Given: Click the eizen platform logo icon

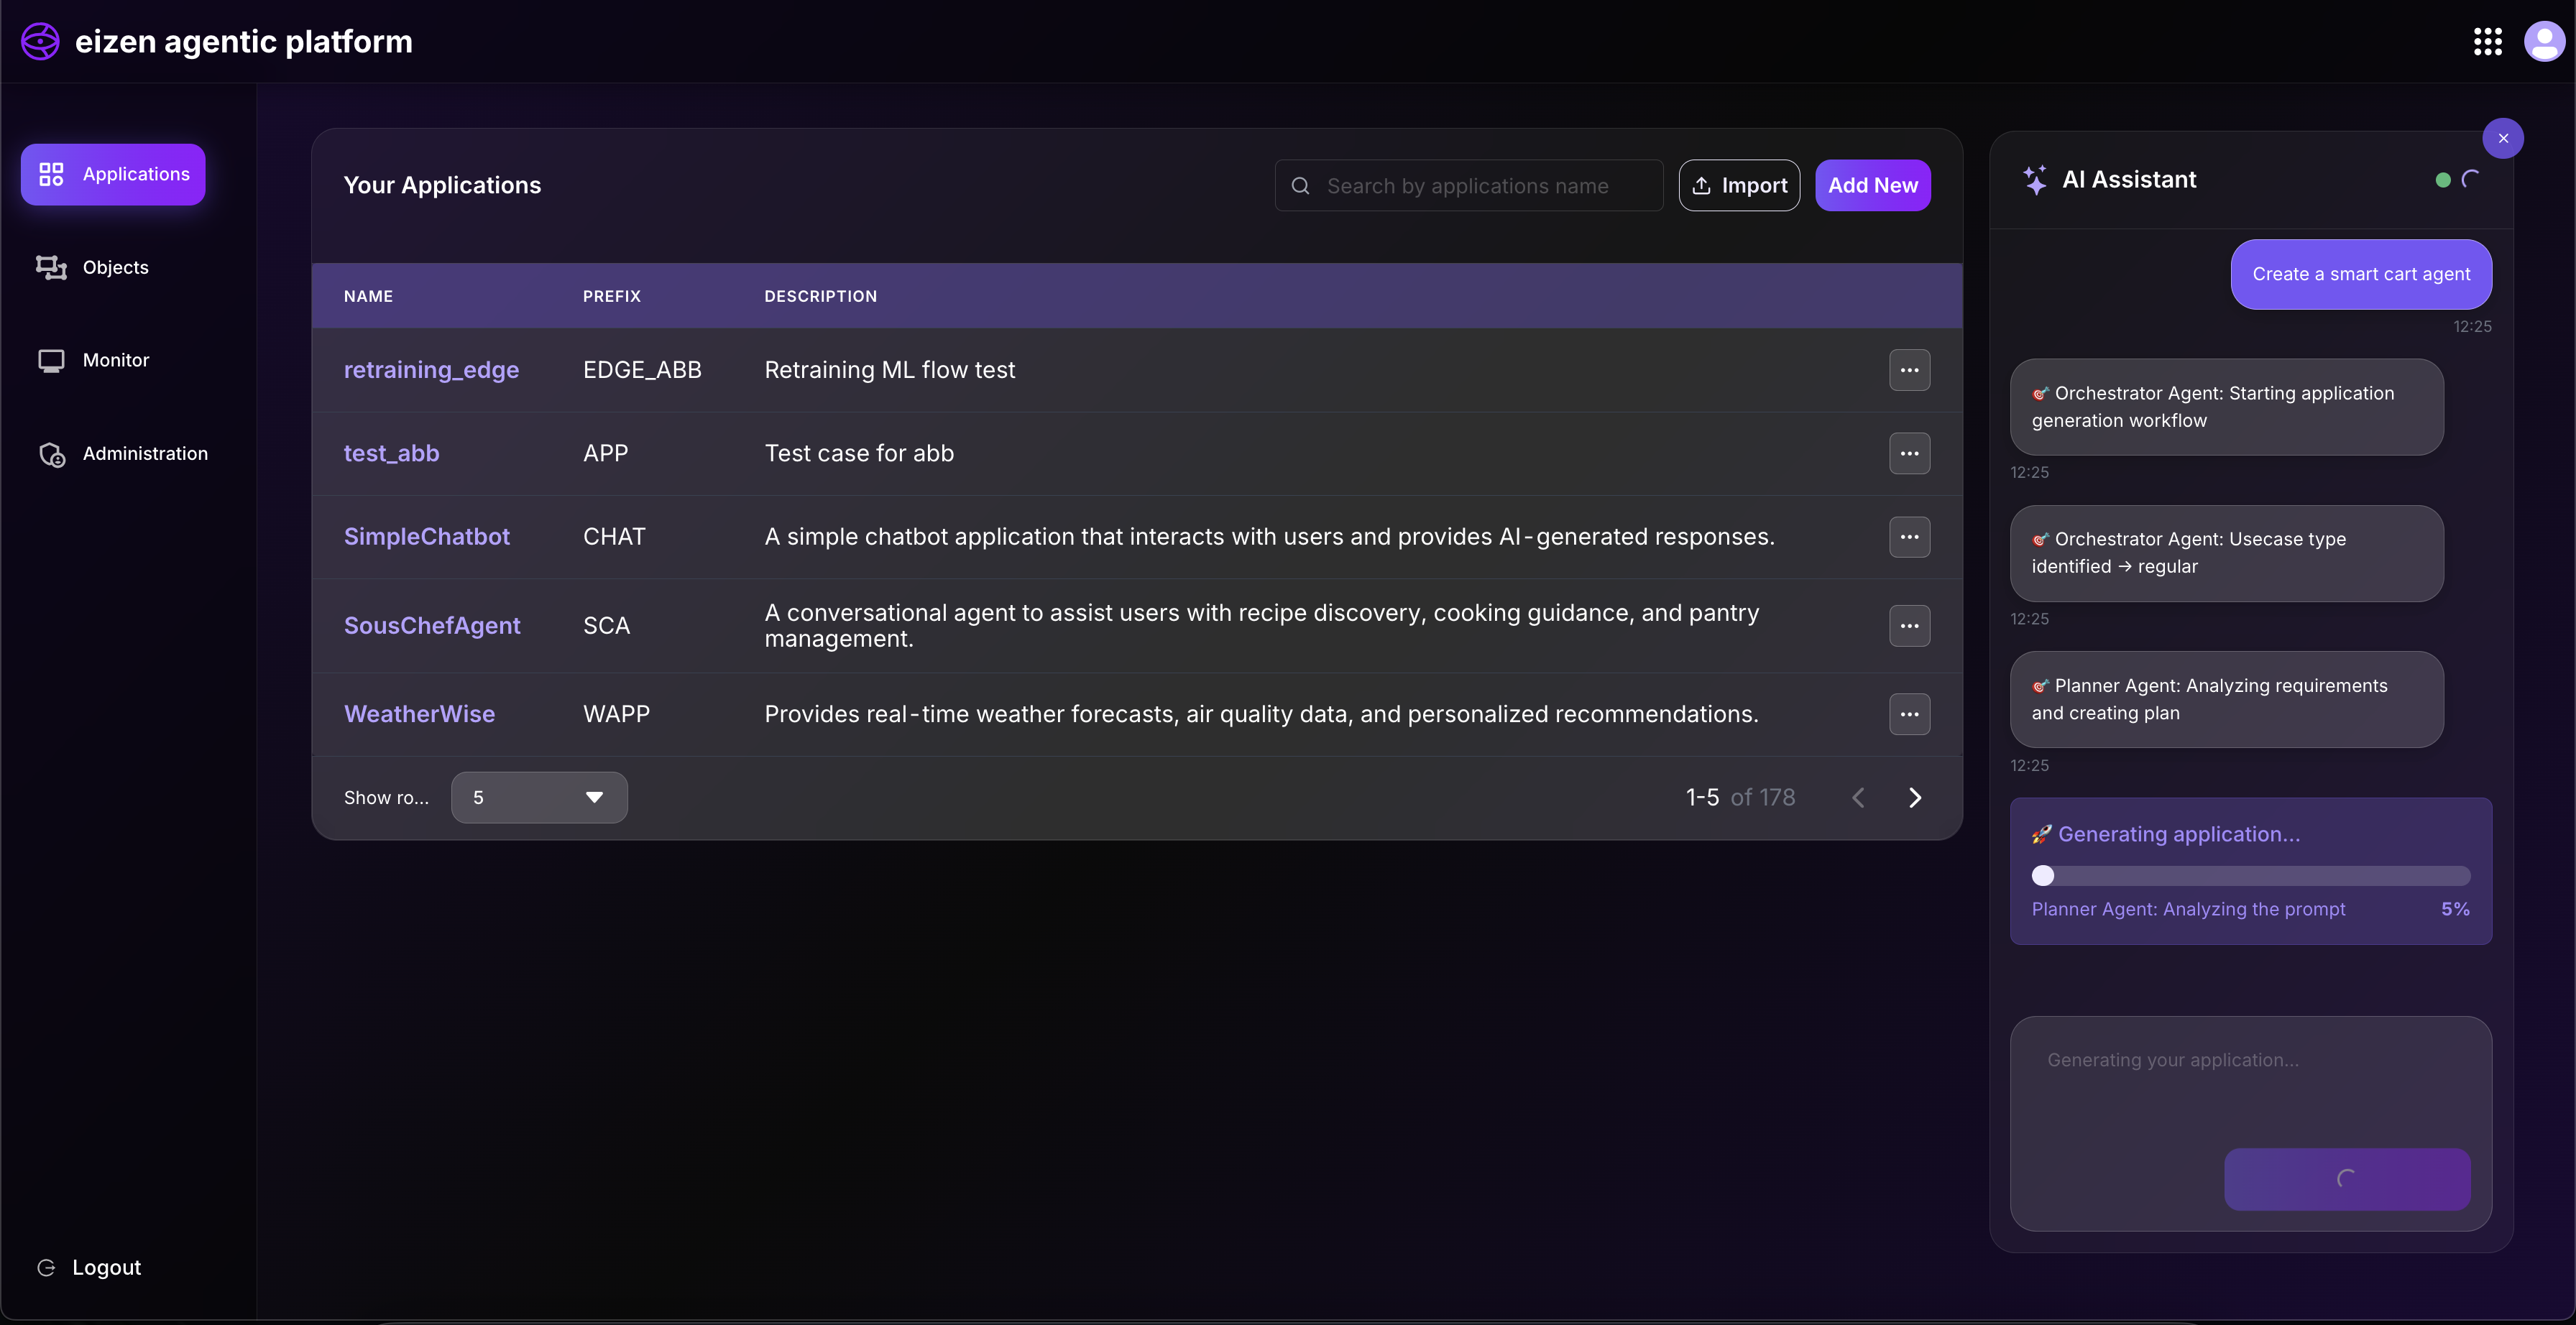Looking at the screenshot, I should pos(40,41).
